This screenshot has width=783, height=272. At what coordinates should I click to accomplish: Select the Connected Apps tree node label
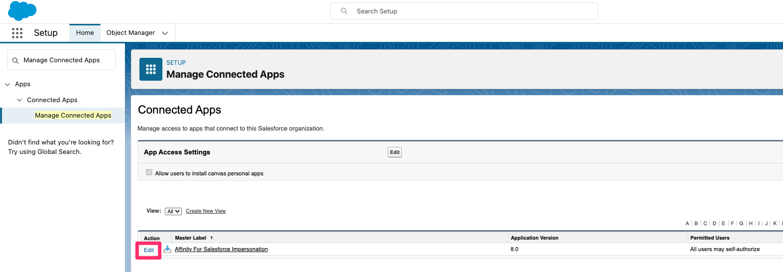[x=52, y=100]
